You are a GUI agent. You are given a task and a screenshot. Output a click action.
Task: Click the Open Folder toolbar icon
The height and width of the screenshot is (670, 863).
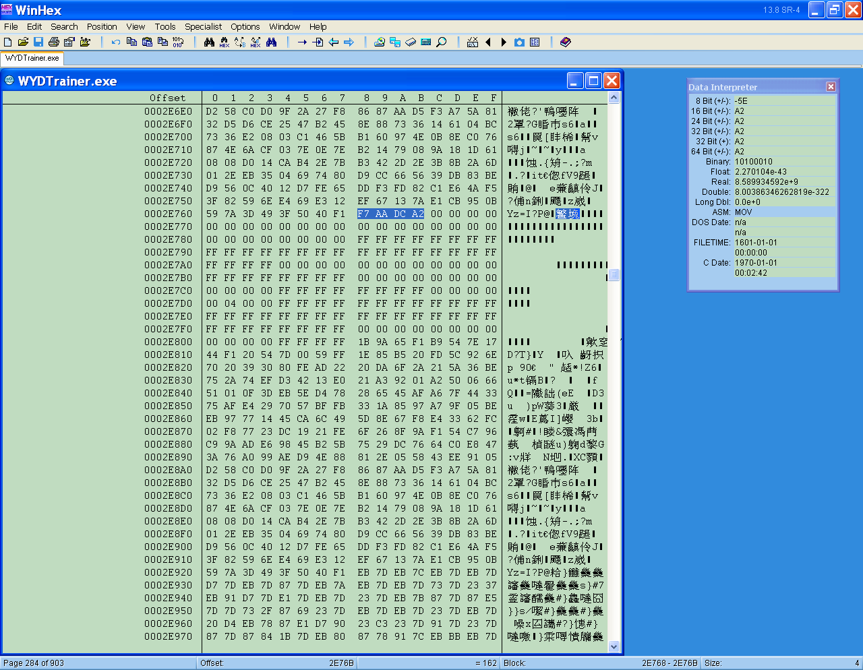tap(85, 42)
